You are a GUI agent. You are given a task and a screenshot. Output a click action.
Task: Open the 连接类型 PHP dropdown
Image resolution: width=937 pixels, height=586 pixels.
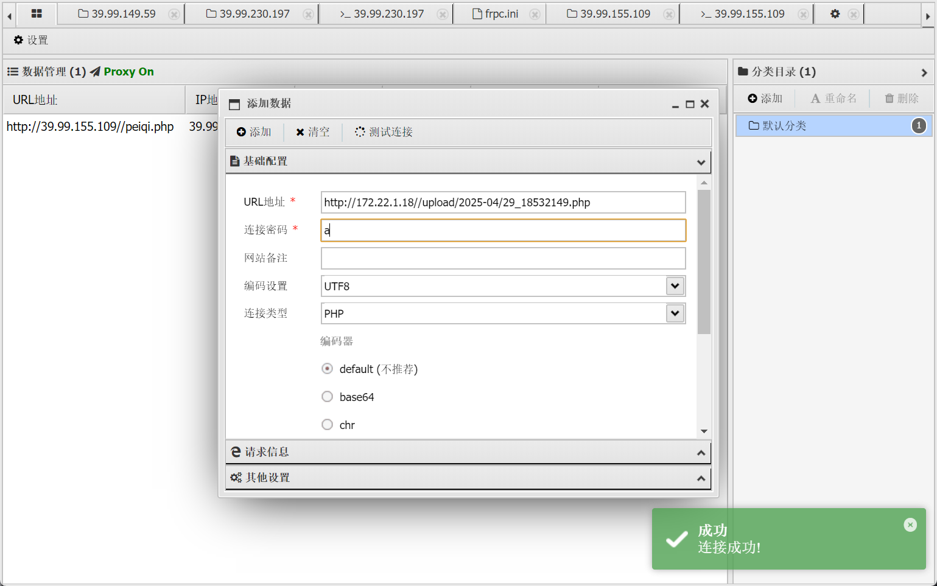click(675, 313)
